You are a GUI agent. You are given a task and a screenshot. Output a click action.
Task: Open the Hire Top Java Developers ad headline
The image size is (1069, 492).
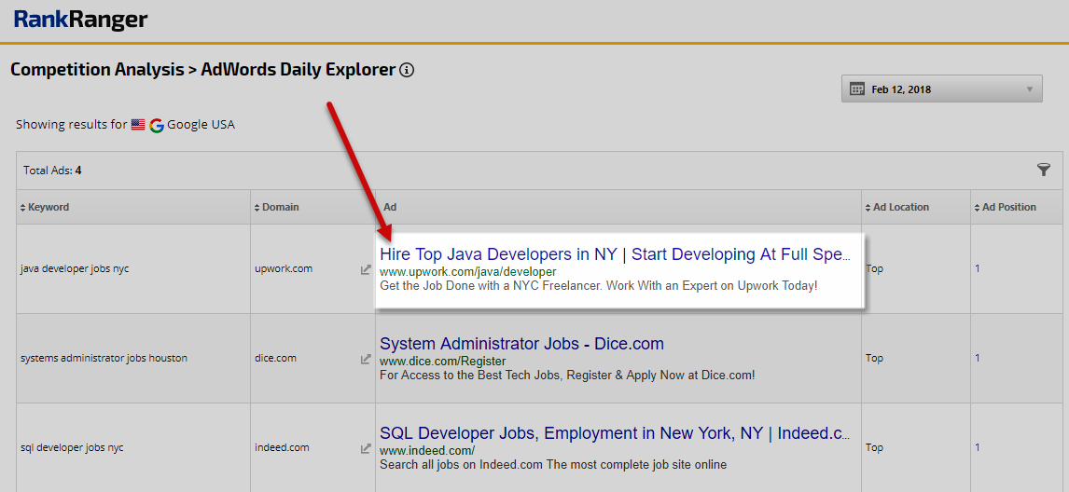pyautogui.click(x=614, y=254)
